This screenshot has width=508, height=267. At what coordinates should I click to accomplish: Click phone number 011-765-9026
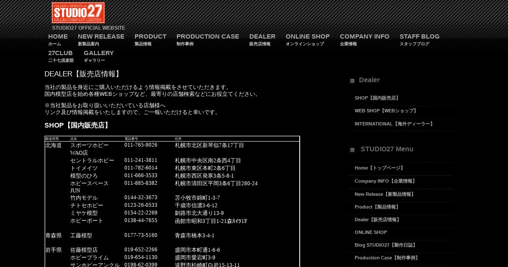(141, 145)
